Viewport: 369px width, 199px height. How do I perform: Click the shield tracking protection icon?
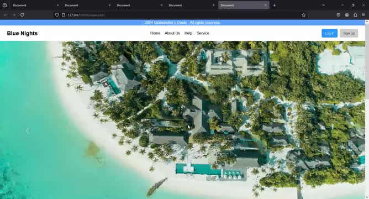(57, 15)
